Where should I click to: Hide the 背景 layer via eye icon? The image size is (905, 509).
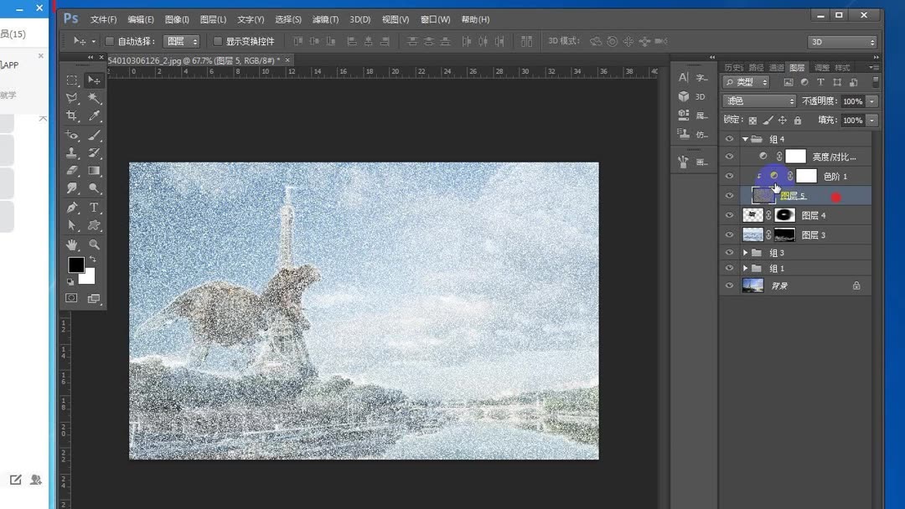click(729, 285)
